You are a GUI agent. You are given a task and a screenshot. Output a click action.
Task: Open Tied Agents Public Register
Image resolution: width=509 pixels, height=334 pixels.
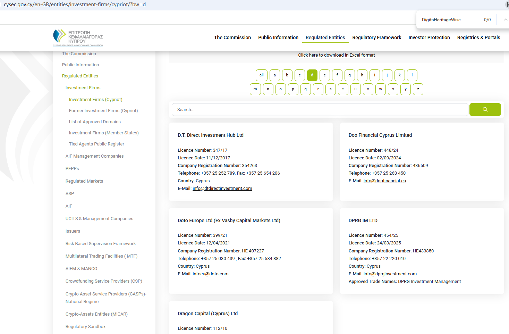pyautogui.click(x=96, y=144)
